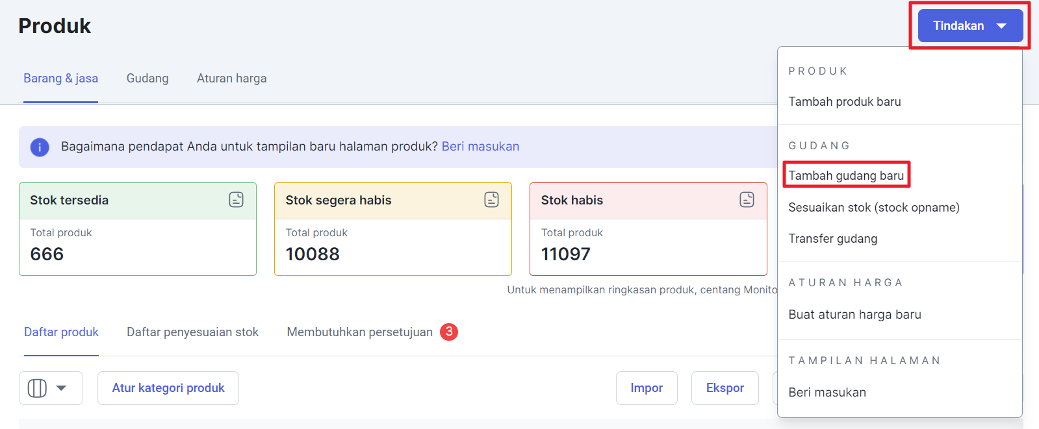1039x429 pixels.
Task: Click the red badge showing 3
Action: pyautogui.click(x=449, y=332)
